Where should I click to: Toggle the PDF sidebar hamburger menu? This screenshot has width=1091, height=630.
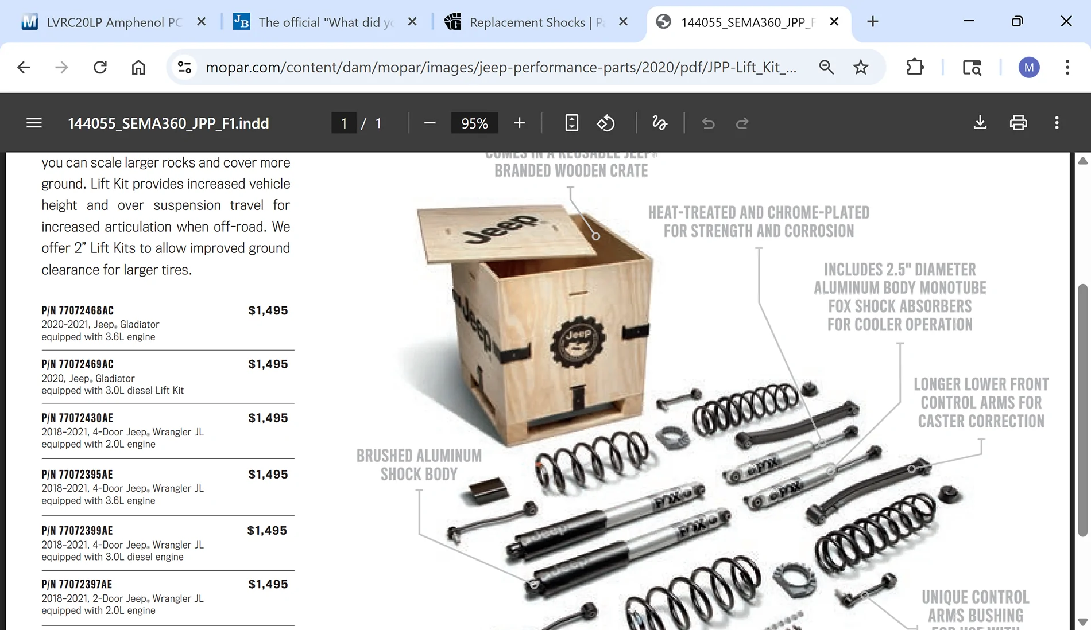pyautogui.click(x=34, y=123)
